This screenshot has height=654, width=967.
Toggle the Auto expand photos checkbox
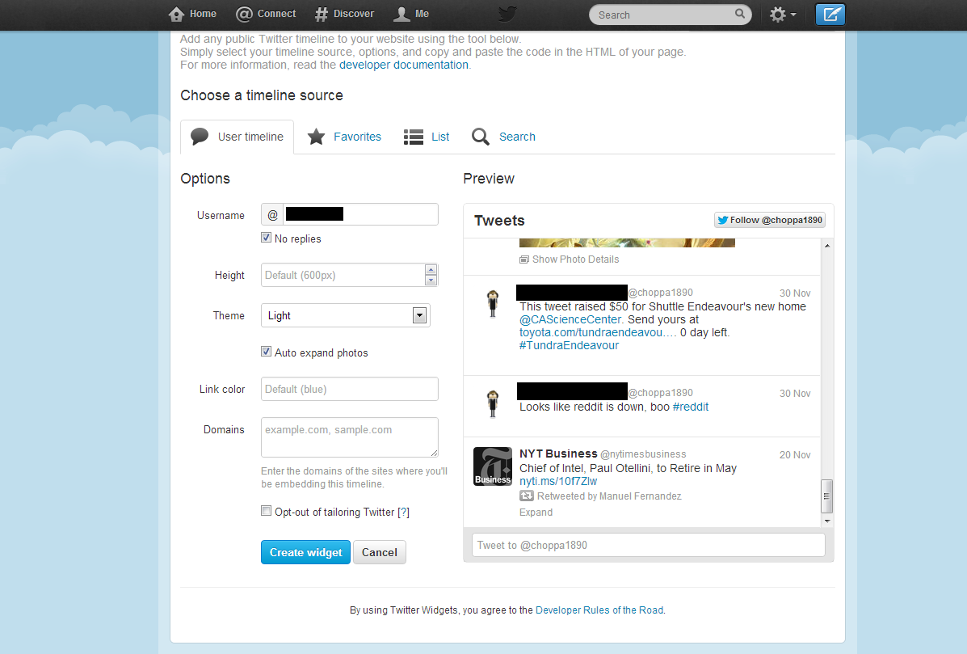coord(267,352)
